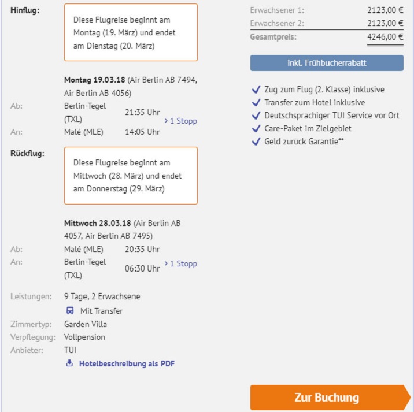This screenshot has height=412, width=414.
Task: Click the checkmark next to Care-Paket im Zielgebiet
Action: coord(256,128)
